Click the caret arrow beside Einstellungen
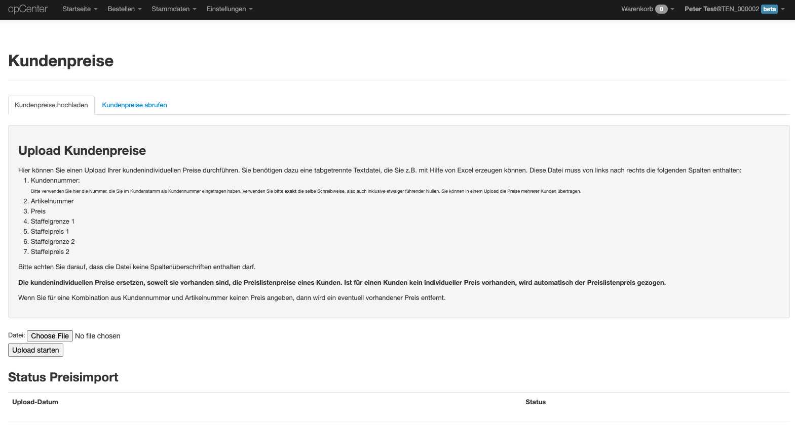Image resolution: width=795 pixels, height=431 pixels. (x=251, y=10)
